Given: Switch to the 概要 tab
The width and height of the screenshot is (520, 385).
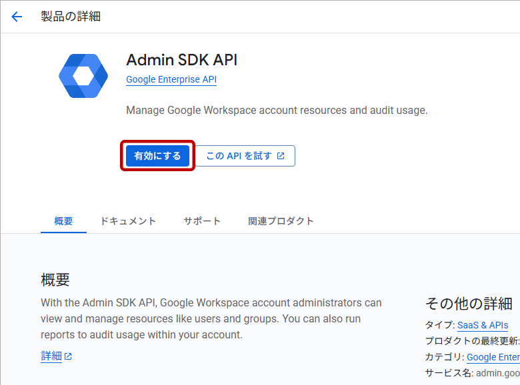Looking at the screenshot, I should click(x=63, y=221).
